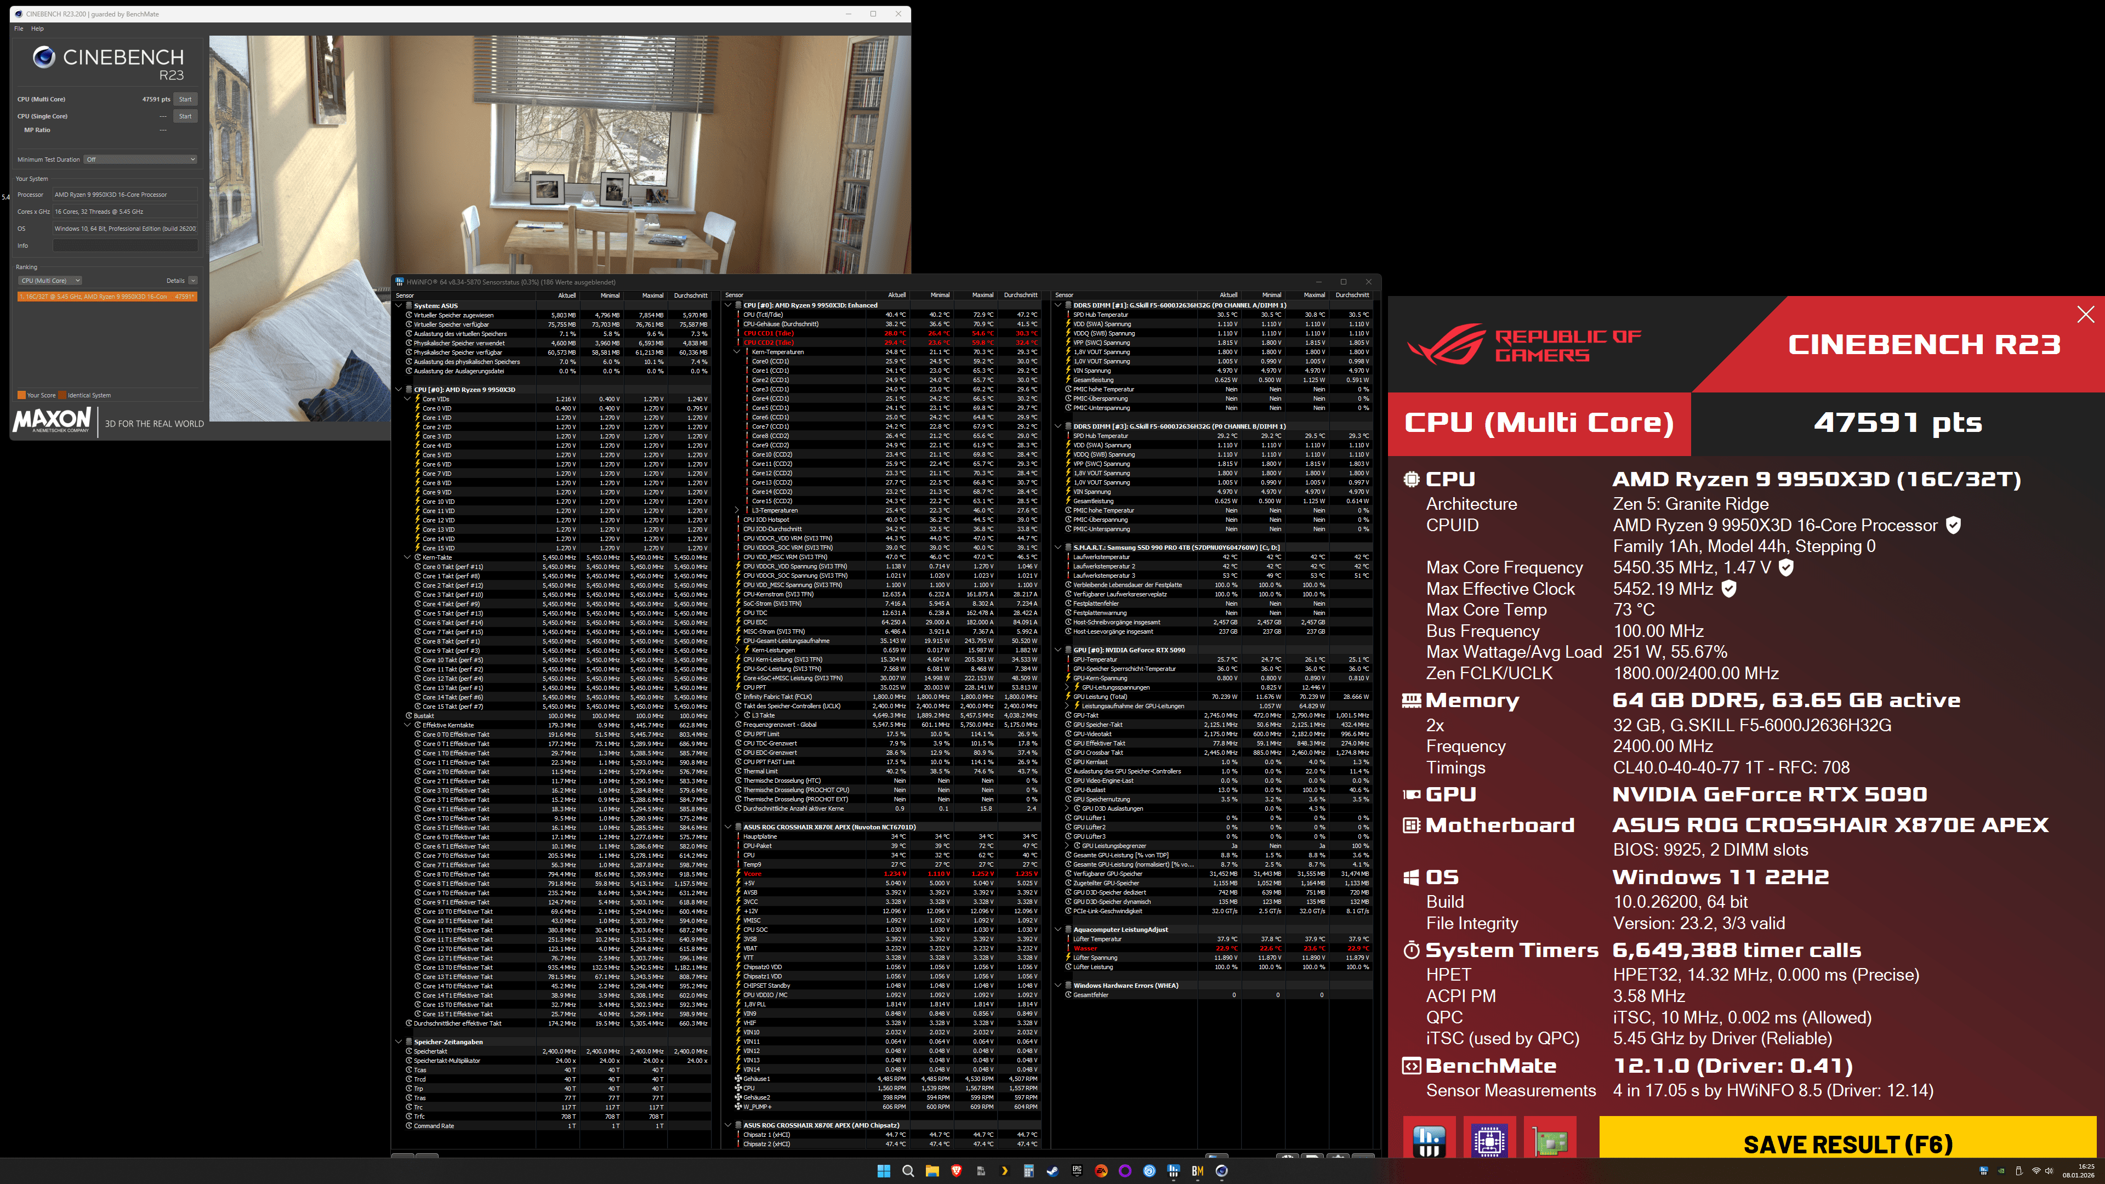Open the Help menu in Cinebench
The height and width of the screenshot is (1184, 2105).
point(37,29)
